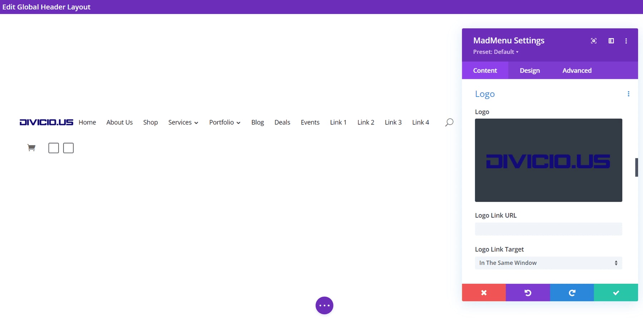Open the Preset: Default dropdown

(x=496, y=52)
